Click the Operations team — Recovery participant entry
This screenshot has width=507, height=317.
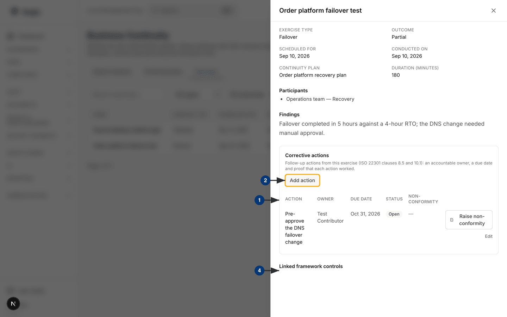tap(320, 99)
